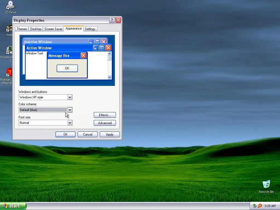Click the Effects... button

pos(105,115)
